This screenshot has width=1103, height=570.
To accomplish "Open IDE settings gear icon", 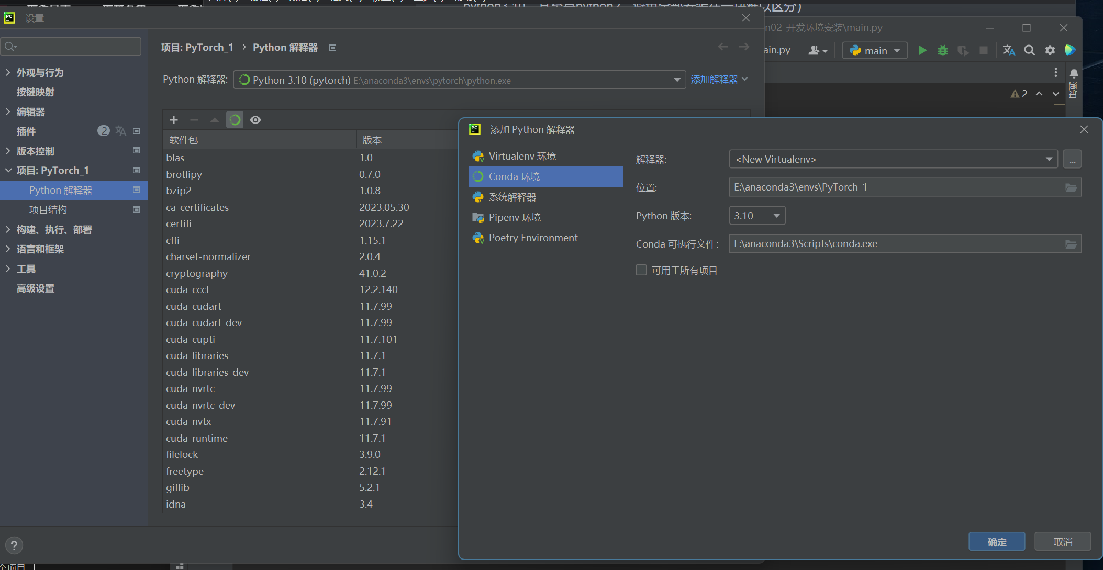I will point(1050,51).
